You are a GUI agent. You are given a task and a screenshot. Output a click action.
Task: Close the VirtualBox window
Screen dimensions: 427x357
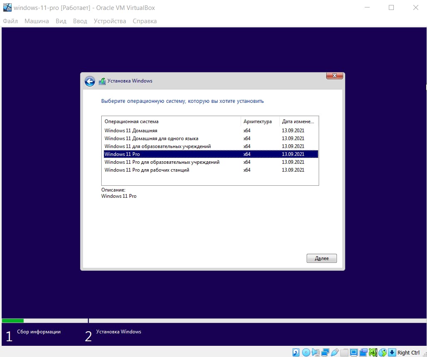point(415,7)
